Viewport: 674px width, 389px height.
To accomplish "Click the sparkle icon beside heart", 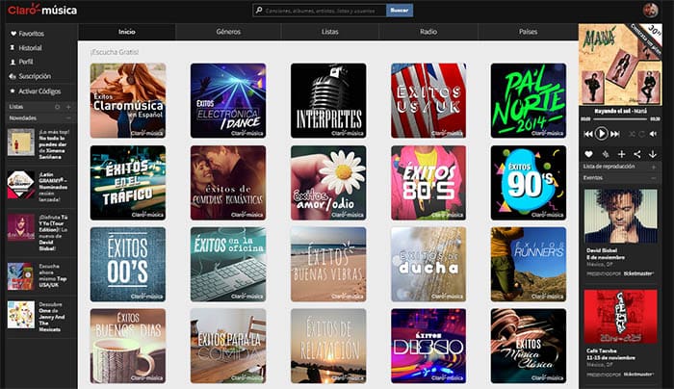I will coord(606,154).
